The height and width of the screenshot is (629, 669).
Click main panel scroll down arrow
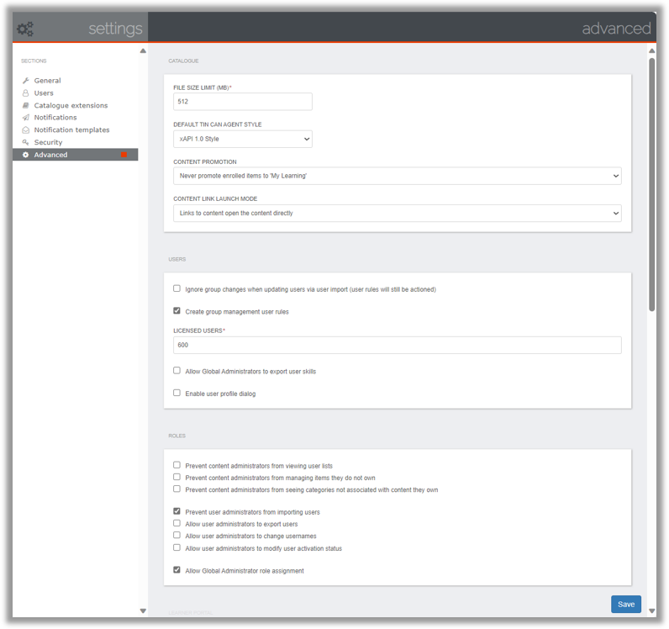coord(652,611)
